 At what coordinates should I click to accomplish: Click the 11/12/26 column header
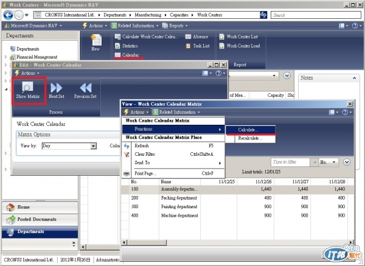(x=255, y=181)
